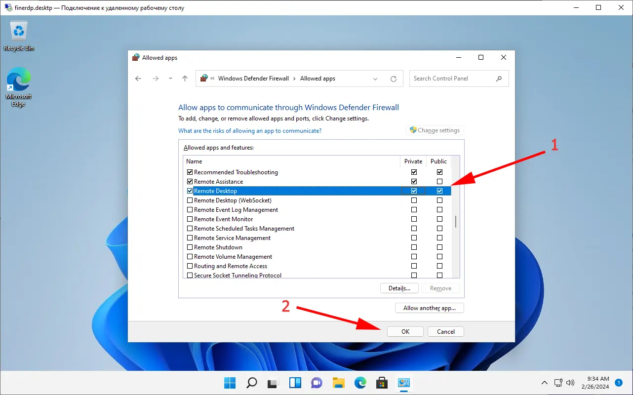The width and height of the screenshot is (633, 395).
Task: Click the Remove button
Action: [x=440, y=288]
